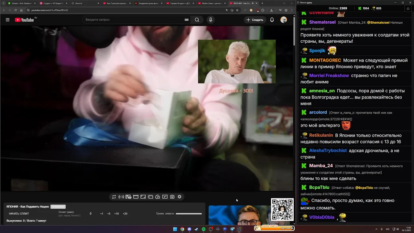
Task: Switch to the Как Телеграм-каналы tab
Action: click(x=116, y=3)
